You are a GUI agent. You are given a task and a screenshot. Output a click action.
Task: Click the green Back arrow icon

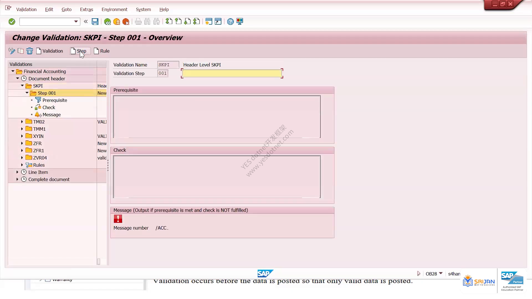[x=108, y=22]
